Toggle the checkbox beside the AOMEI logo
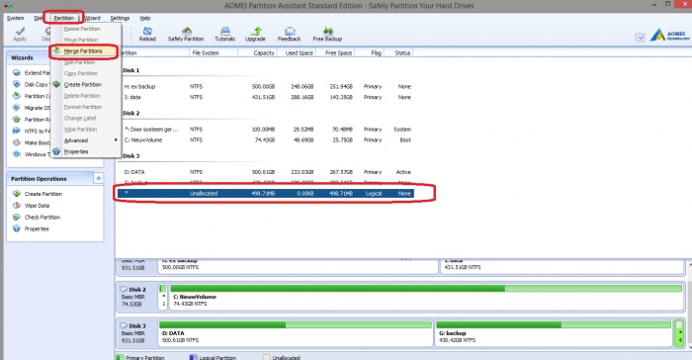Image resolution: width=692 pixels, height=360 pixels. (640, 38)
